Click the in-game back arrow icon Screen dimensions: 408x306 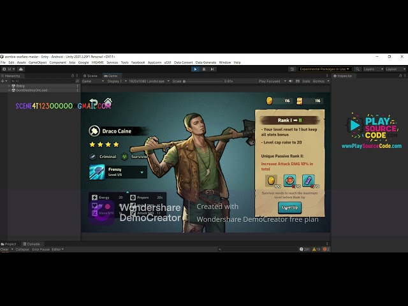point(94,103)
